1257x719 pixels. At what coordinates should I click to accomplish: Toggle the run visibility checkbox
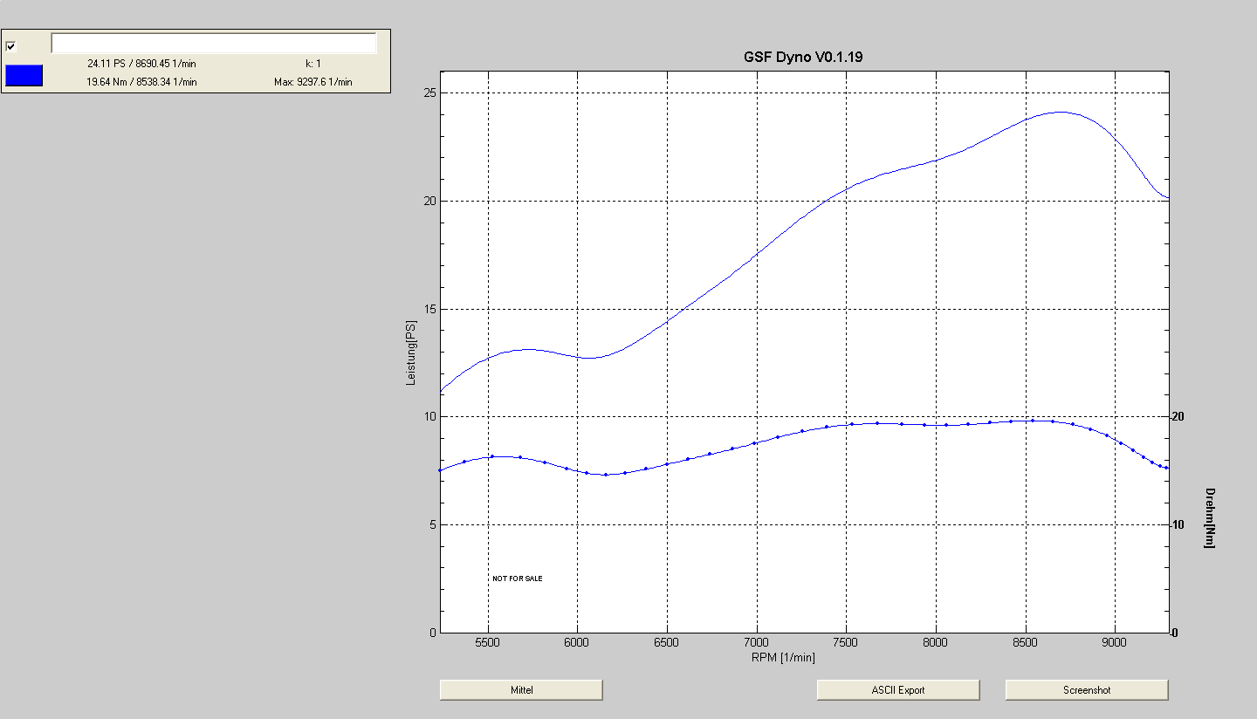10,46
